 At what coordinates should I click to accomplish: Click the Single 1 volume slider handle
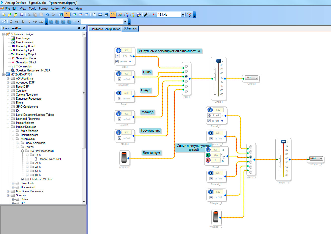(219, 61)
